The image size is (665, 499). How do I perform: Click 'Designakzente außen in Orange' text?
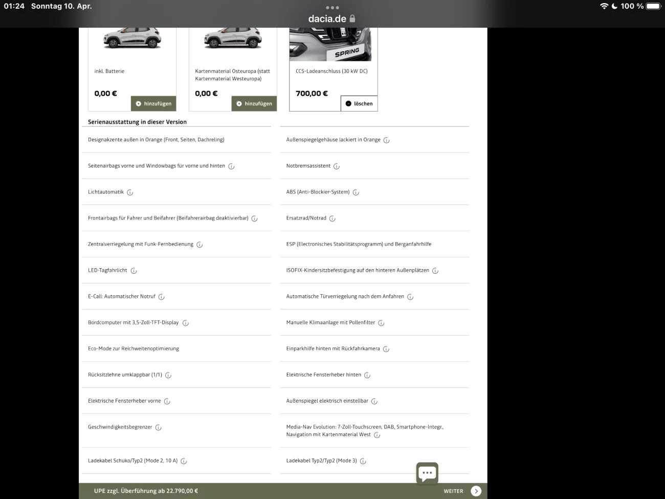tap(156, 140)
